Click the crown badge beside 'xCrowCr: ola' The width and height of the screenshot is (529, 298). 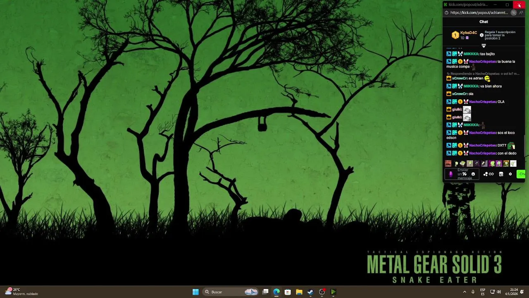click(449, 94)
